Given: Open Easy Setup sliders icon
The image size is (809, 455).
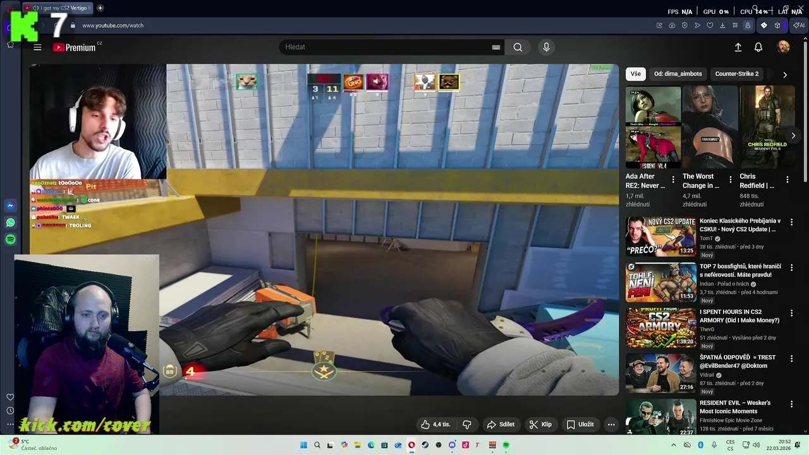Looking at the screenshot, I should click(x=735, y=25).
